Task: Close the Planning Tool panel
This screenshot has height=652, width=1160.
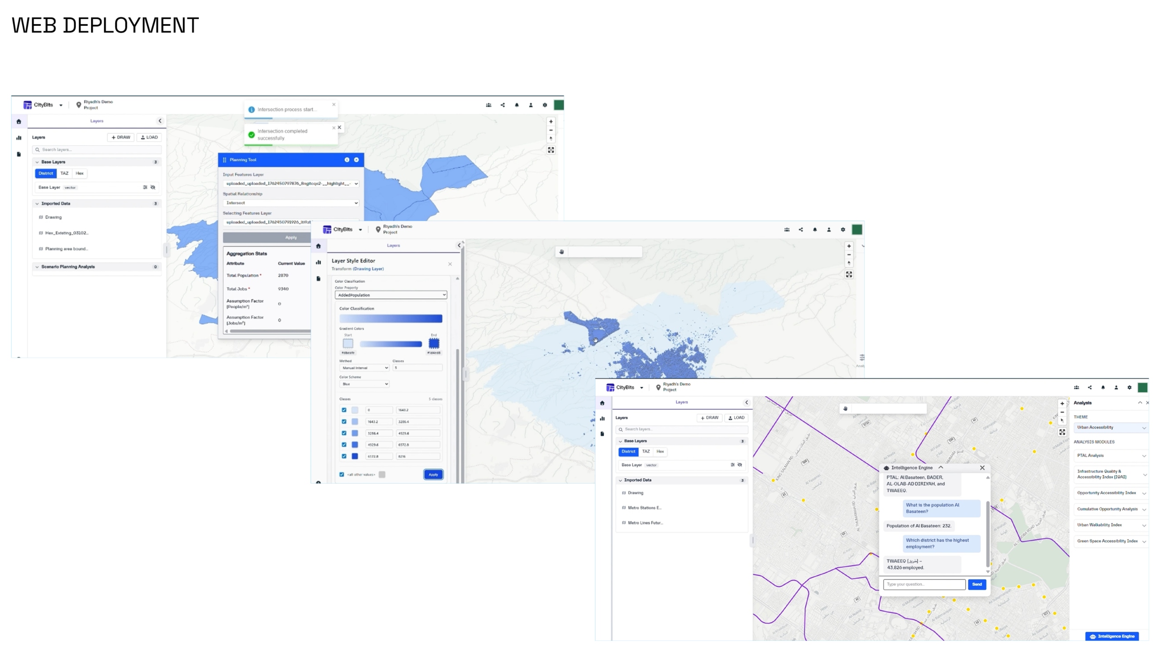Action: pos(357,160)
